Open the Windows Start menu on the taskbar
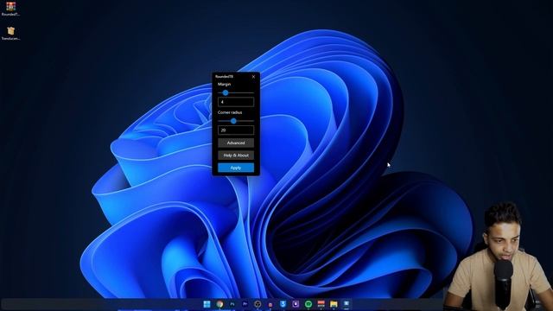Image resolution: width=553 pixels, height=311 pixels. (x=207, y=304)
